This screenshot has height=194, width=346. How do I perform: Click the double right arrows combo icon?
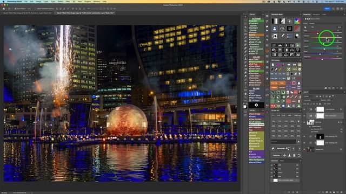294,65
